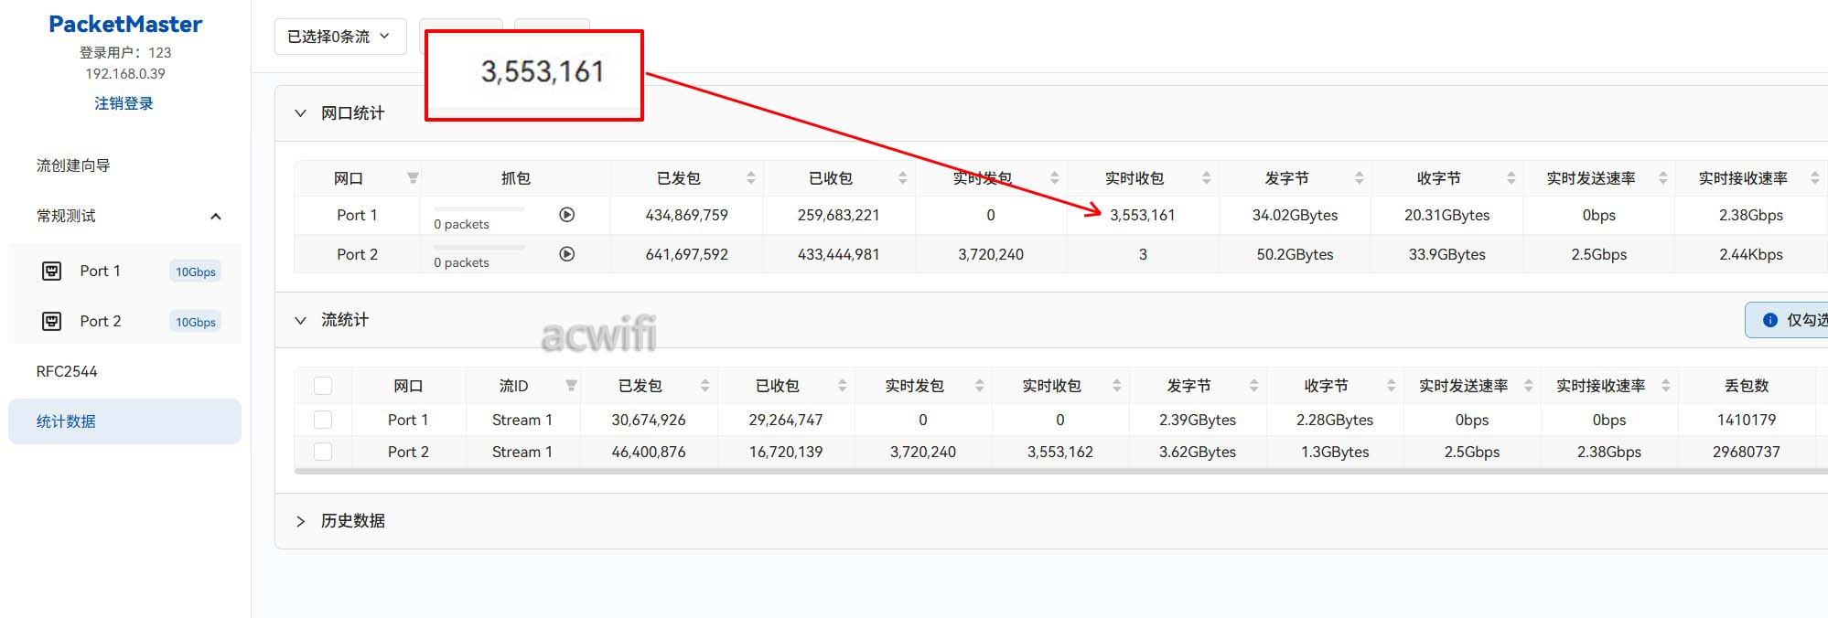Open the 已选择0条流 dropdown
The height and width of the screenshot is (618, 1828).
[x=339, y=37]
